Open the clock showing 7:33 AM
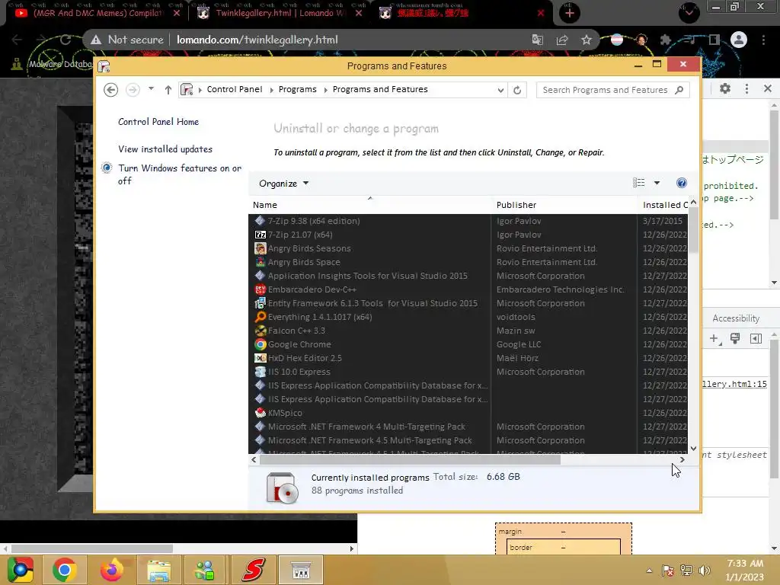The image size is (780, 585). (744, 570)
